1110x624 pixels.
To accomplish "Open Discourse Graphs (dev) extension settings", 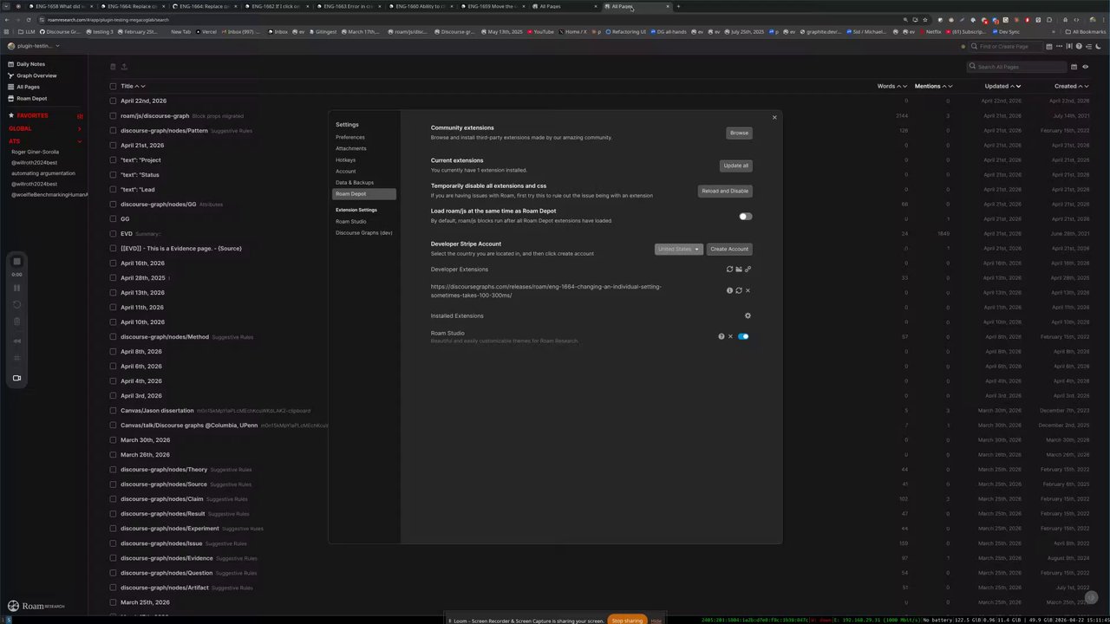I will coord(364,232).
